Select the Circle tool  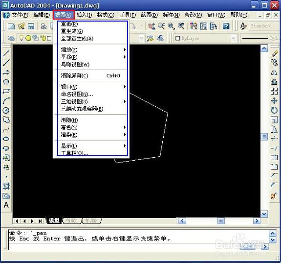(6, 110)
